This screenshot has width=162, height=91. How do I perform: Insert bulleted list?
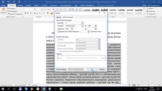pos(57,10)
